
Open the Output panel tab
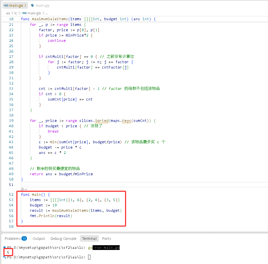coord(39,239)
